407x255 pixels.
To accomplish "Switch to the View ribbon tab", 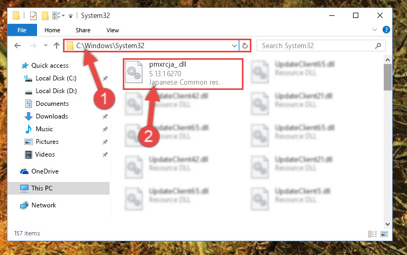I will [112, 30].
